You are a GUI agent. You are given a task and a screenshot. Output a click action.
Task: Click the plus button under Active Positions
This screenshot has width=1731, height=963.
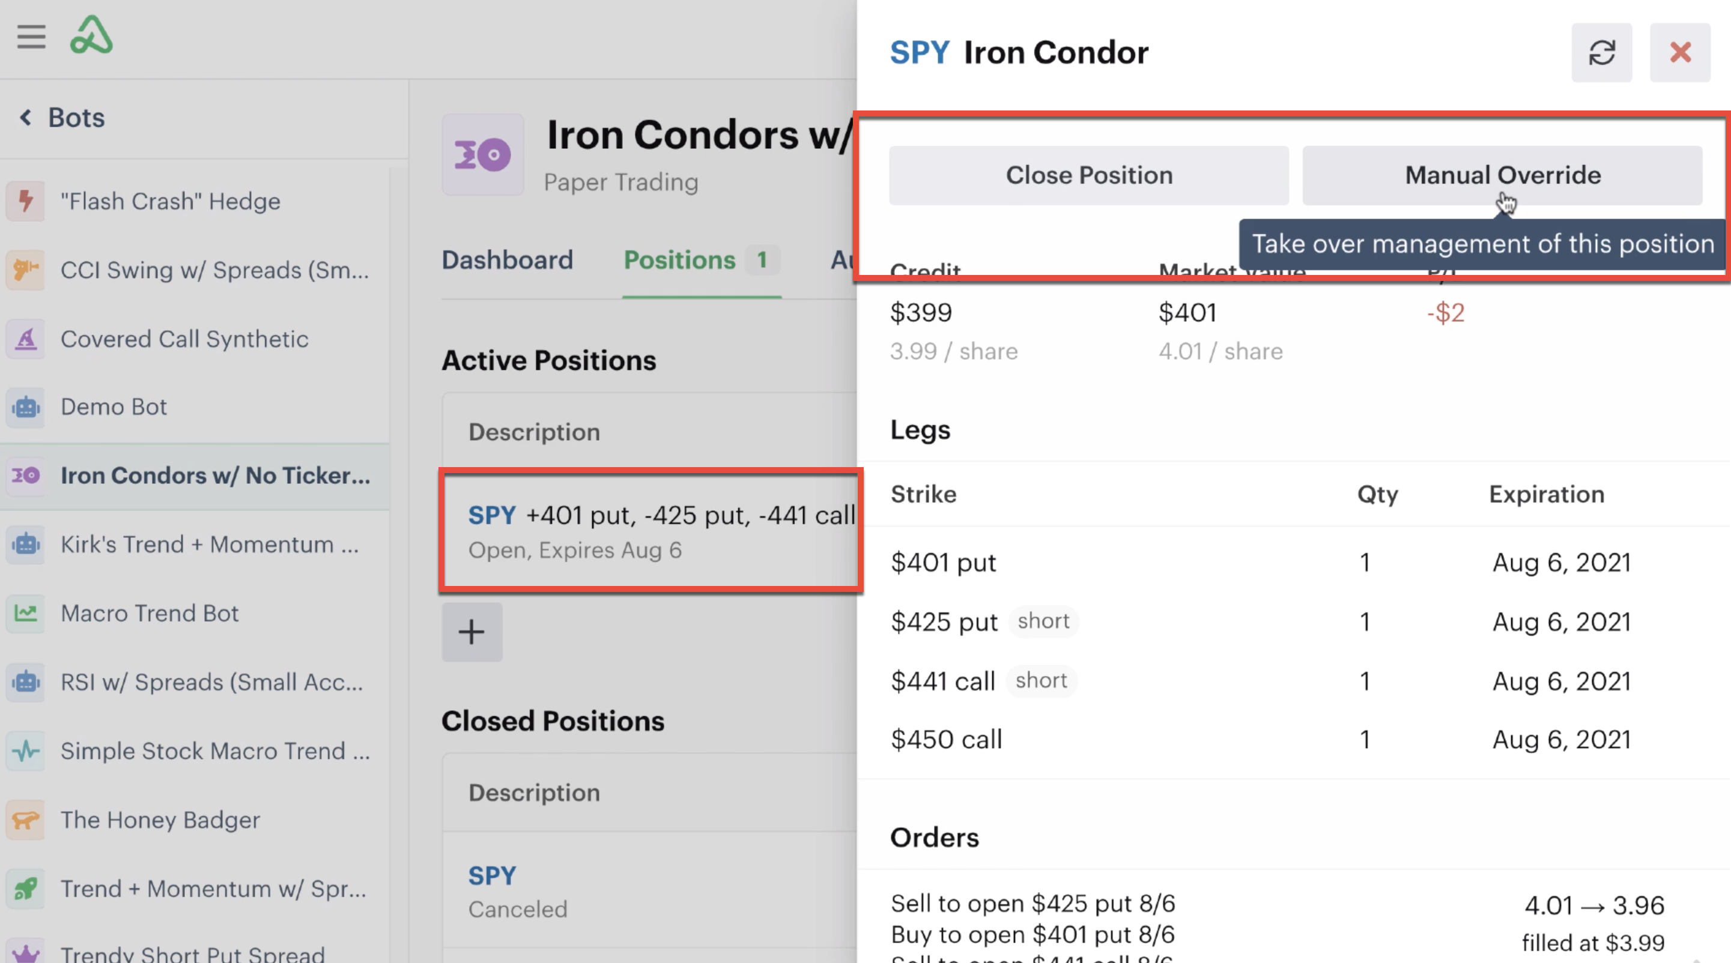click(471, 632)
